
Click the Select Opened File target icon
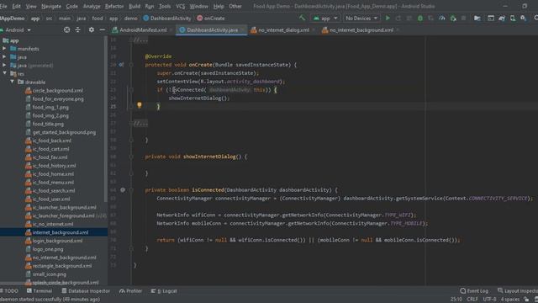[67, 30]
